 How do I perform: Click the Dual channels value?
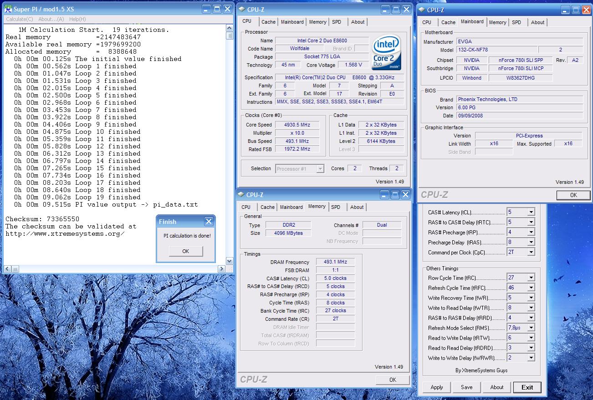pos(382,225)
